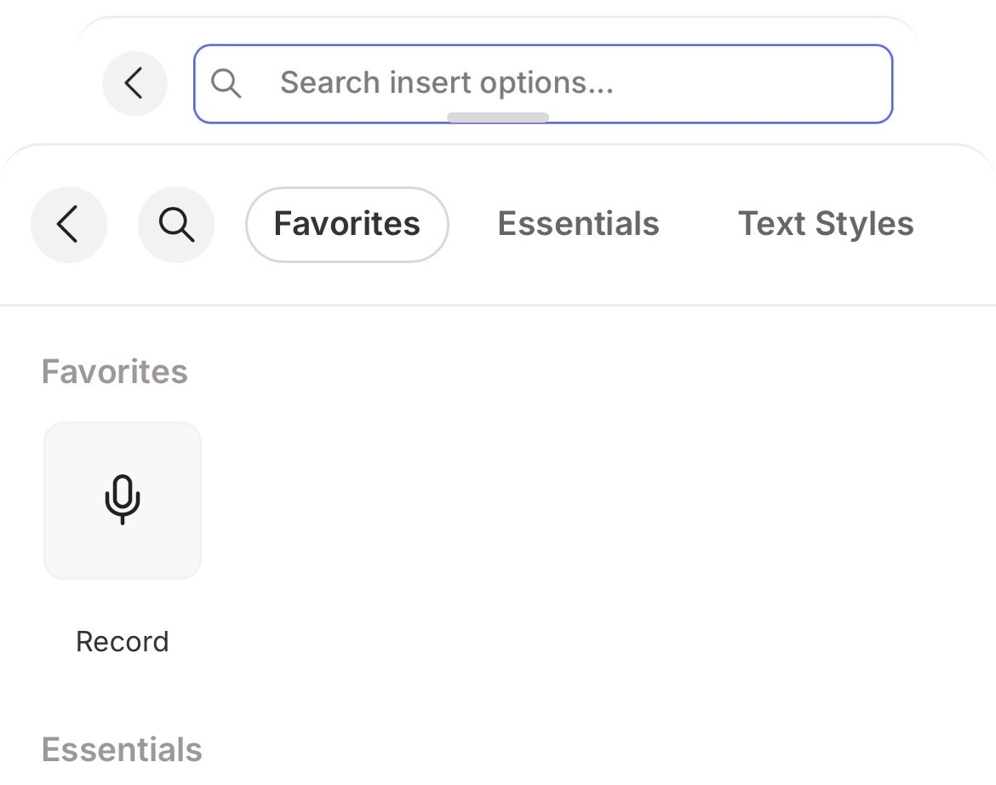Switch to the Essentials tab

tap(578, 224)
